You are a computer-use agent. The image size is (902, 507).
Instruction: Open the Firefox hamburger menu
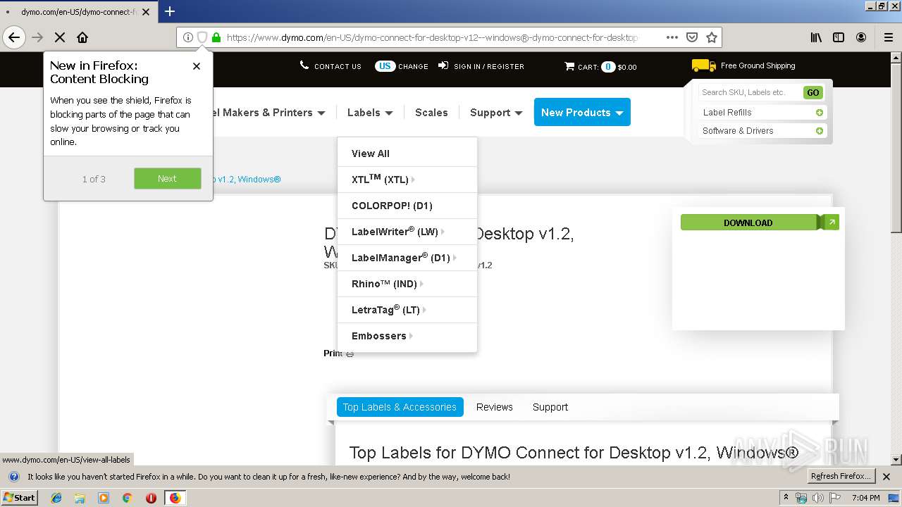[889, 37]
